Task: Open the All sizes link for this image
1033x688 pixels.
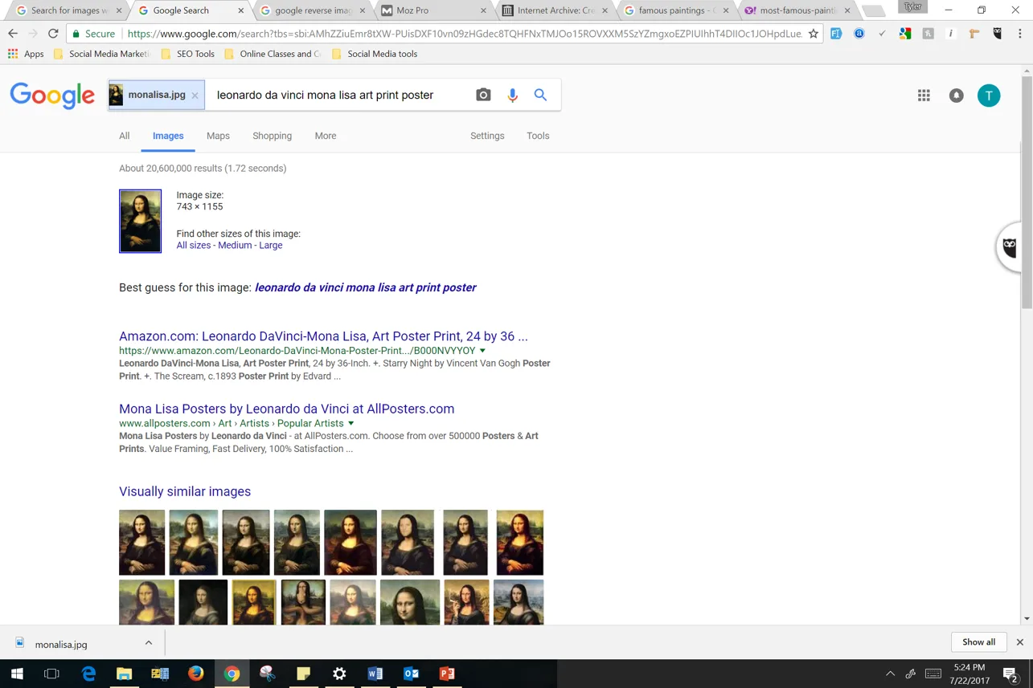Action: [x=193, y=245]
